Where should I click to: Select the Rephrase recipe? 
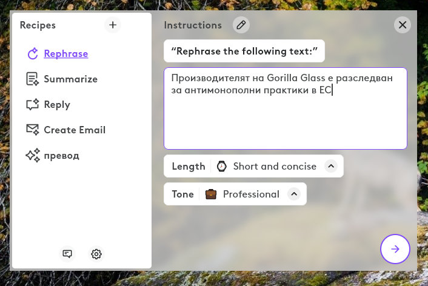[65, 53]
